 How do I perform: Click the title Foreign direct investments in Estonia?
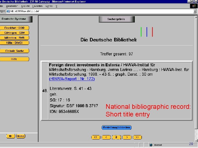(x=84, y=65)
